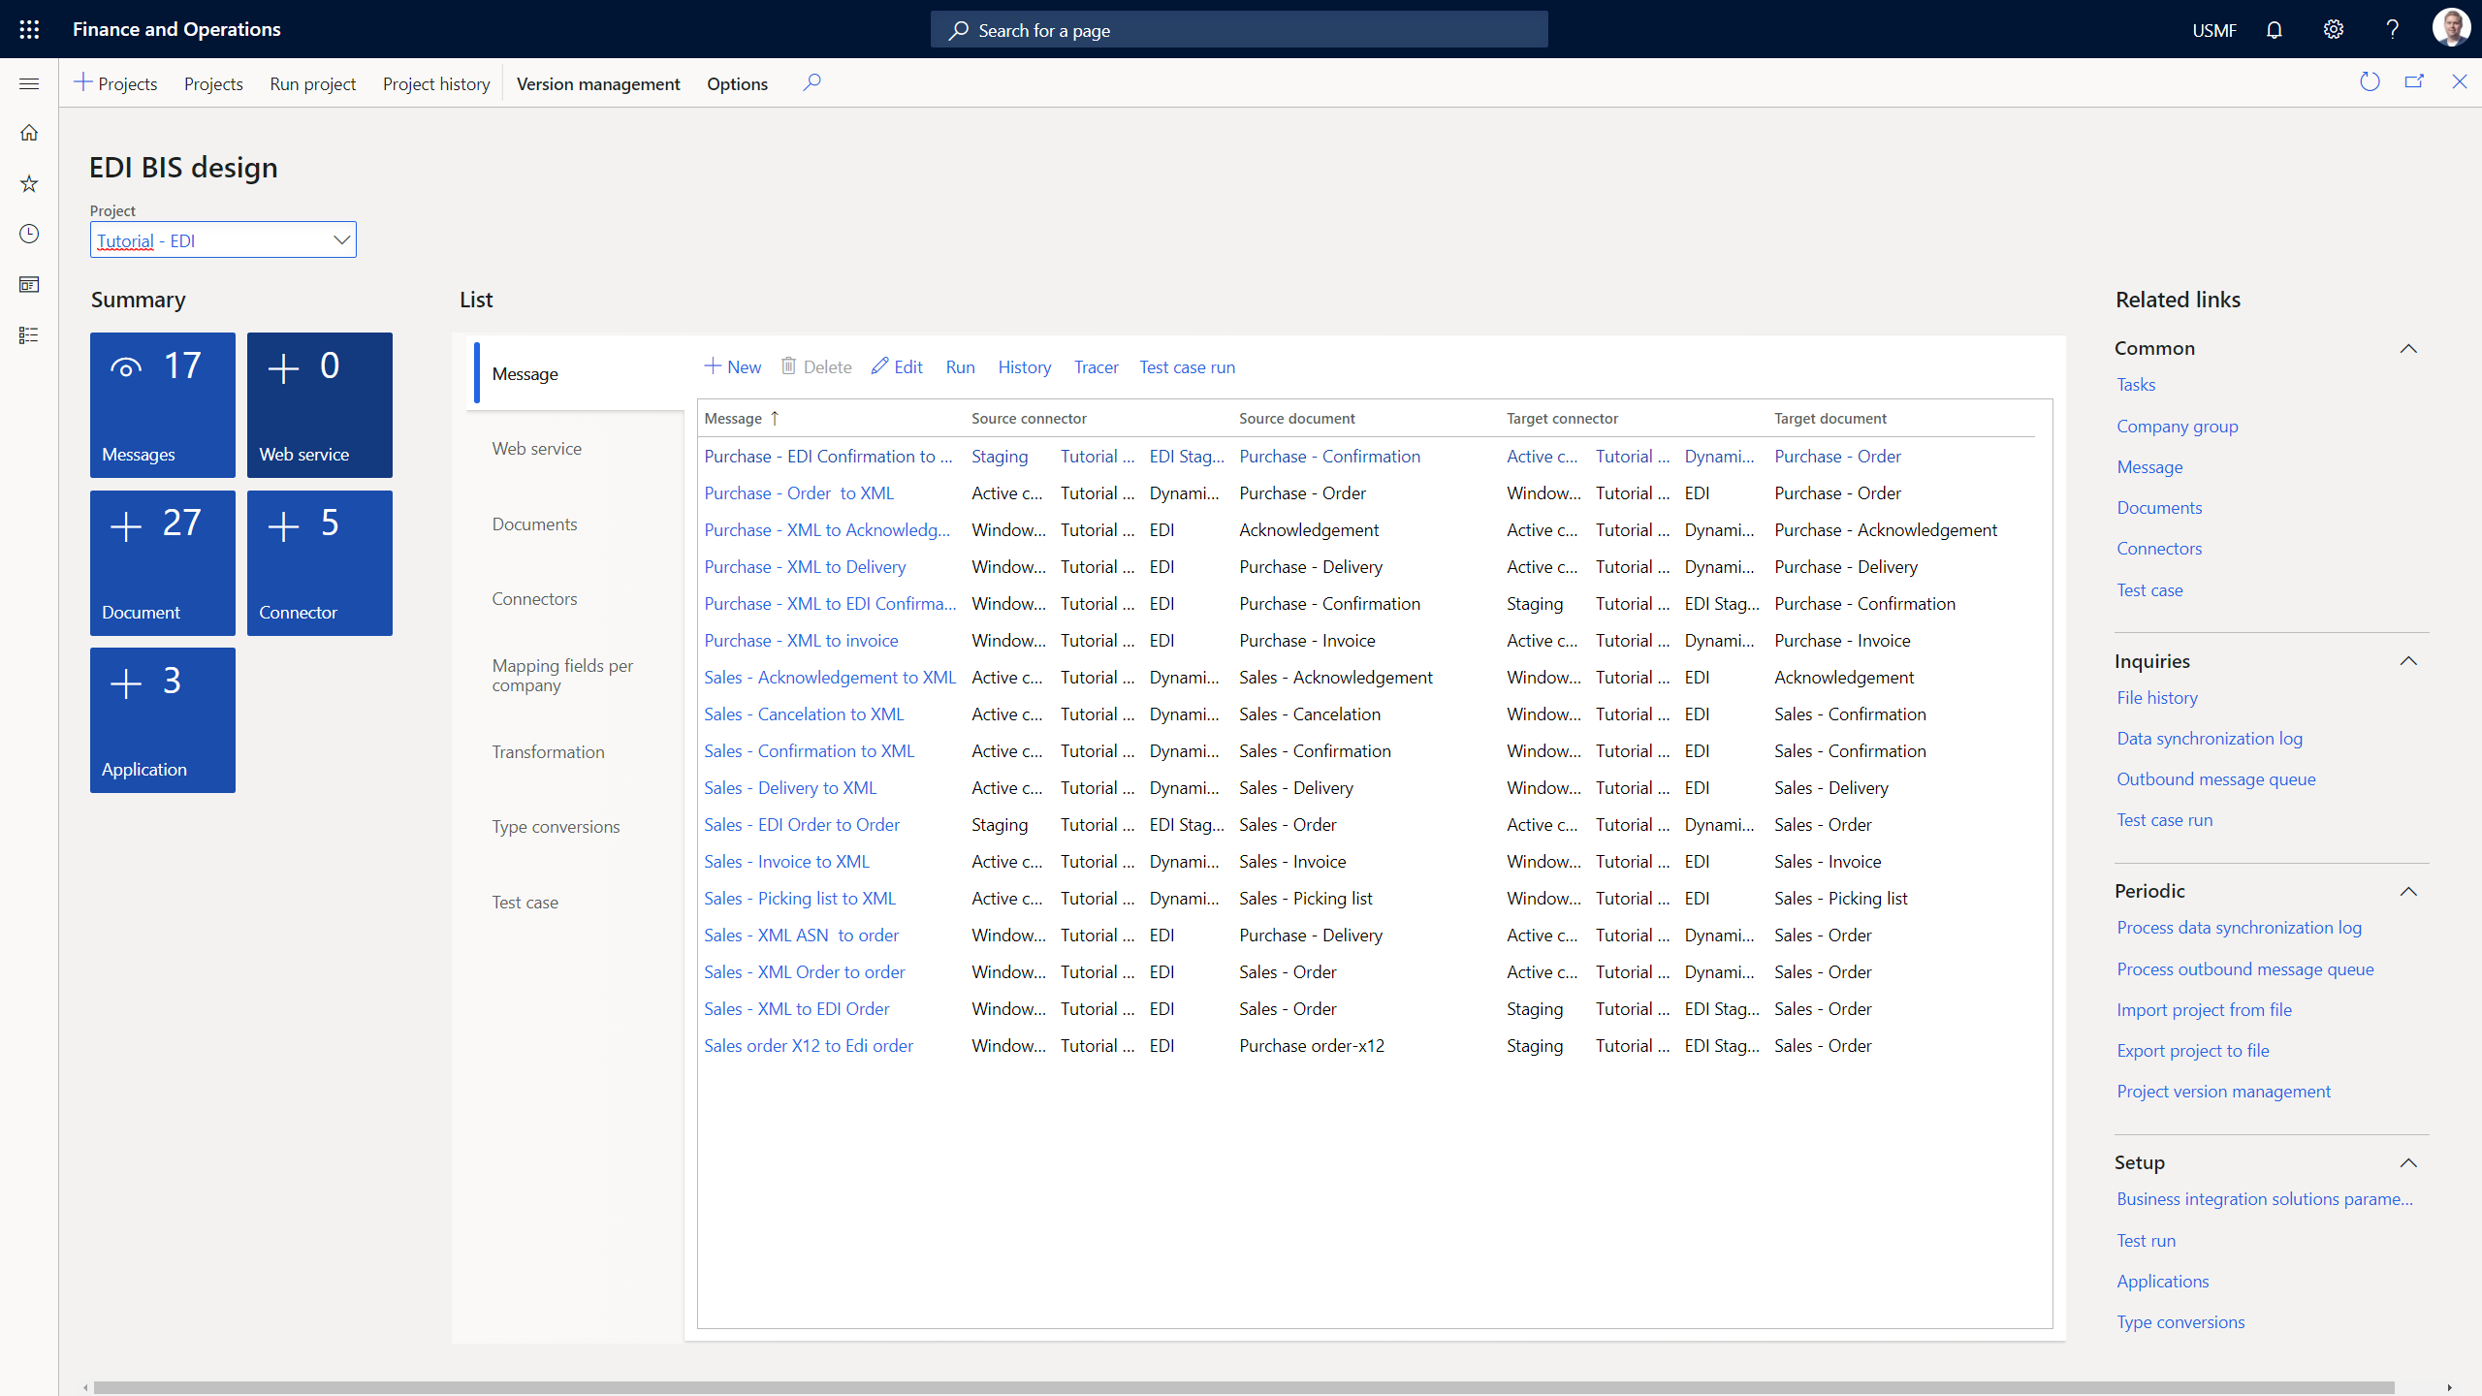Screen dimensions: 2482x1396
Task: Open the home page icon in sidebar
Action: tap(29, 132)
